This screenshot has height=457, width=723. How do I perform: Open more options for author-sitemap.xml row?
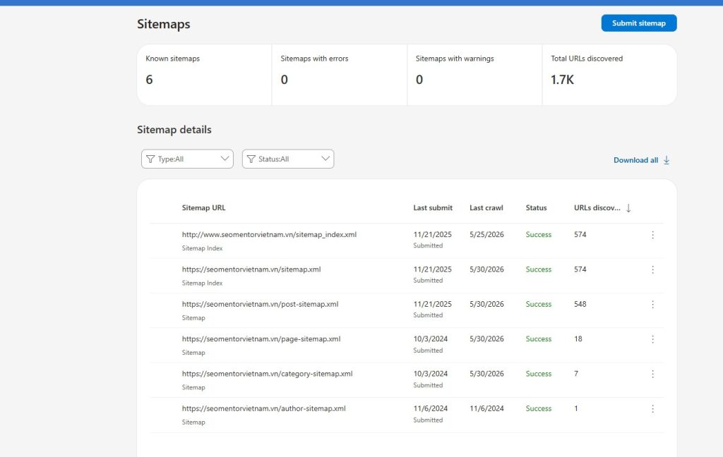tap(652, 408)
